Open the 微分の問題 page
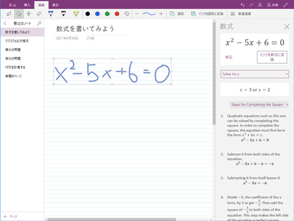This screenshot has height=221, width=294. tap(22, 59)
